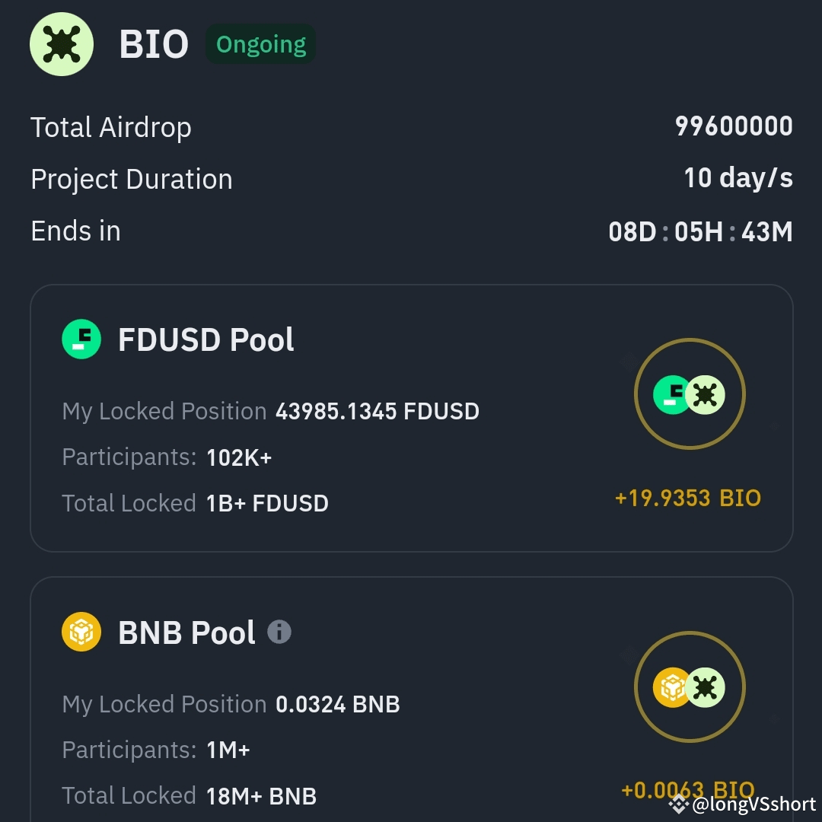Select the BIO mini icon inside FDUSD reward circle

click(x=706, y=394)
